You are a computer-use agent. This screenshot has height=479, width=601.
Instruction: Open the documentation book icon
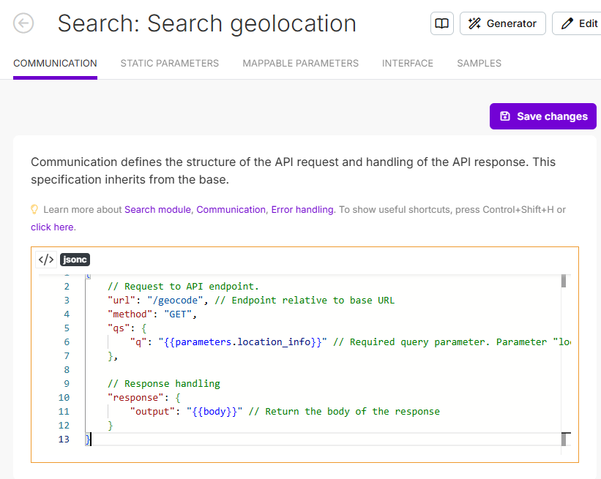tap(442, 23)
